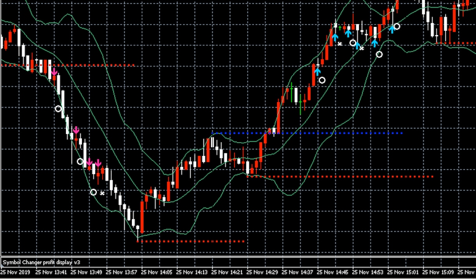Select the leftmost white circle on the downtrend
The image size is (476, 279).
click(x=58, y=109)
